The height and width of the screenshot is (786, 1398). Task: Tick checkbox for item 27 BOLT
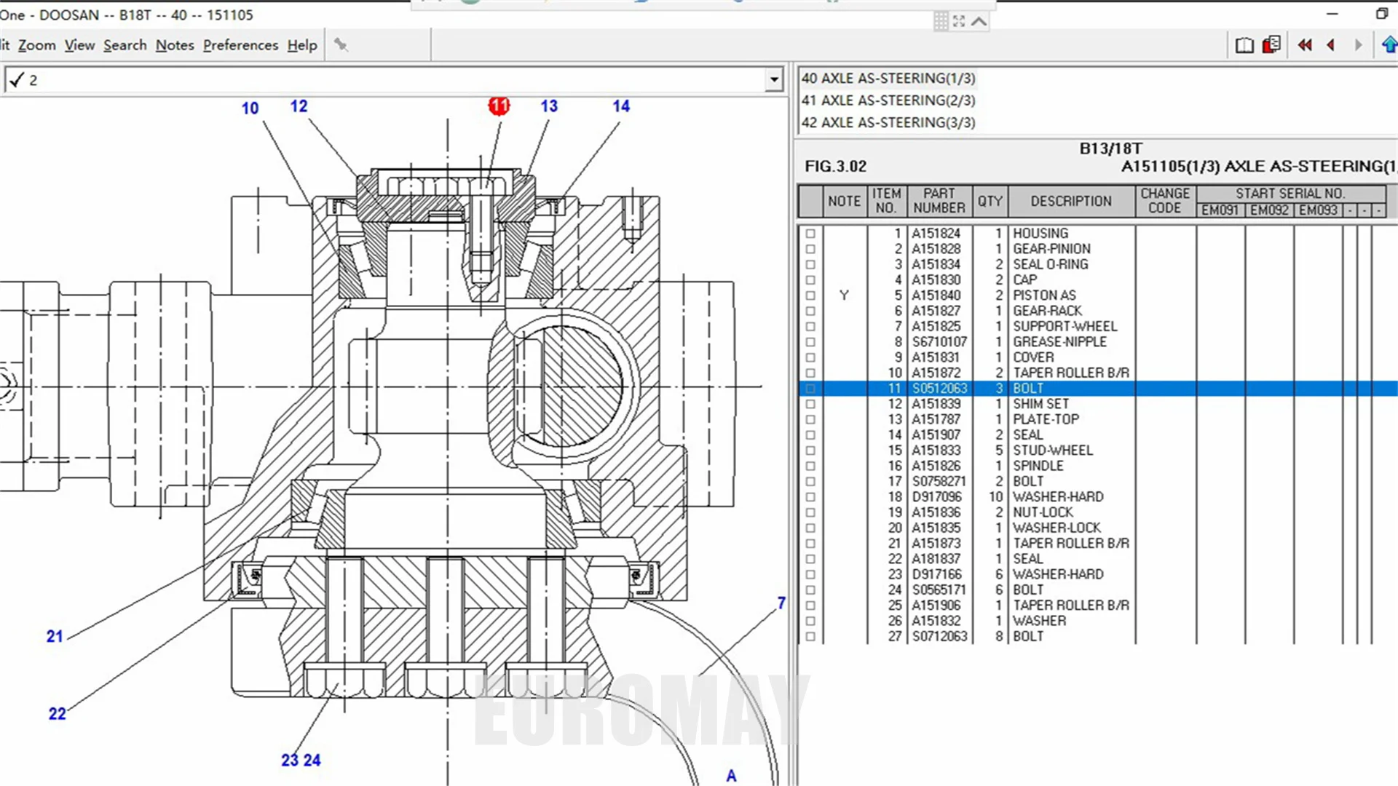coord(810,637)
